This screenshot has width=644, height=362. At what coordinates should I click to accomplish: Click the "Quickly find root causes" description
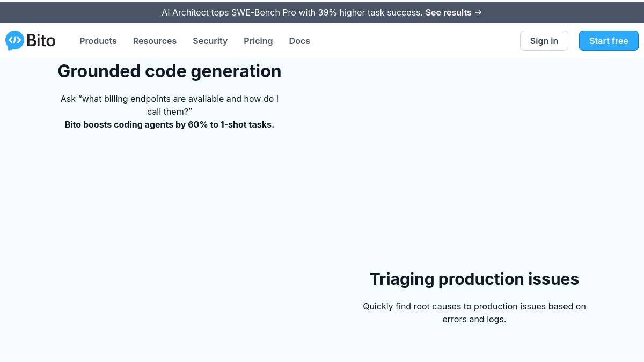[474, 306]
